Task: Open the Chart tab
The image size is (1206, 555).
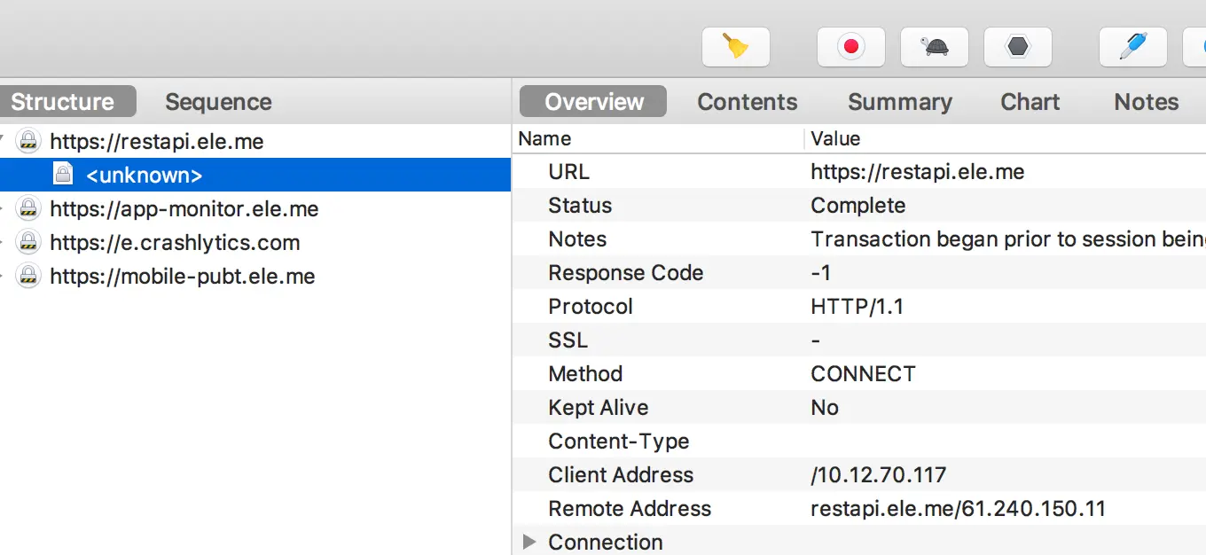Action: pyautogui.click(x=1030, y=102)
